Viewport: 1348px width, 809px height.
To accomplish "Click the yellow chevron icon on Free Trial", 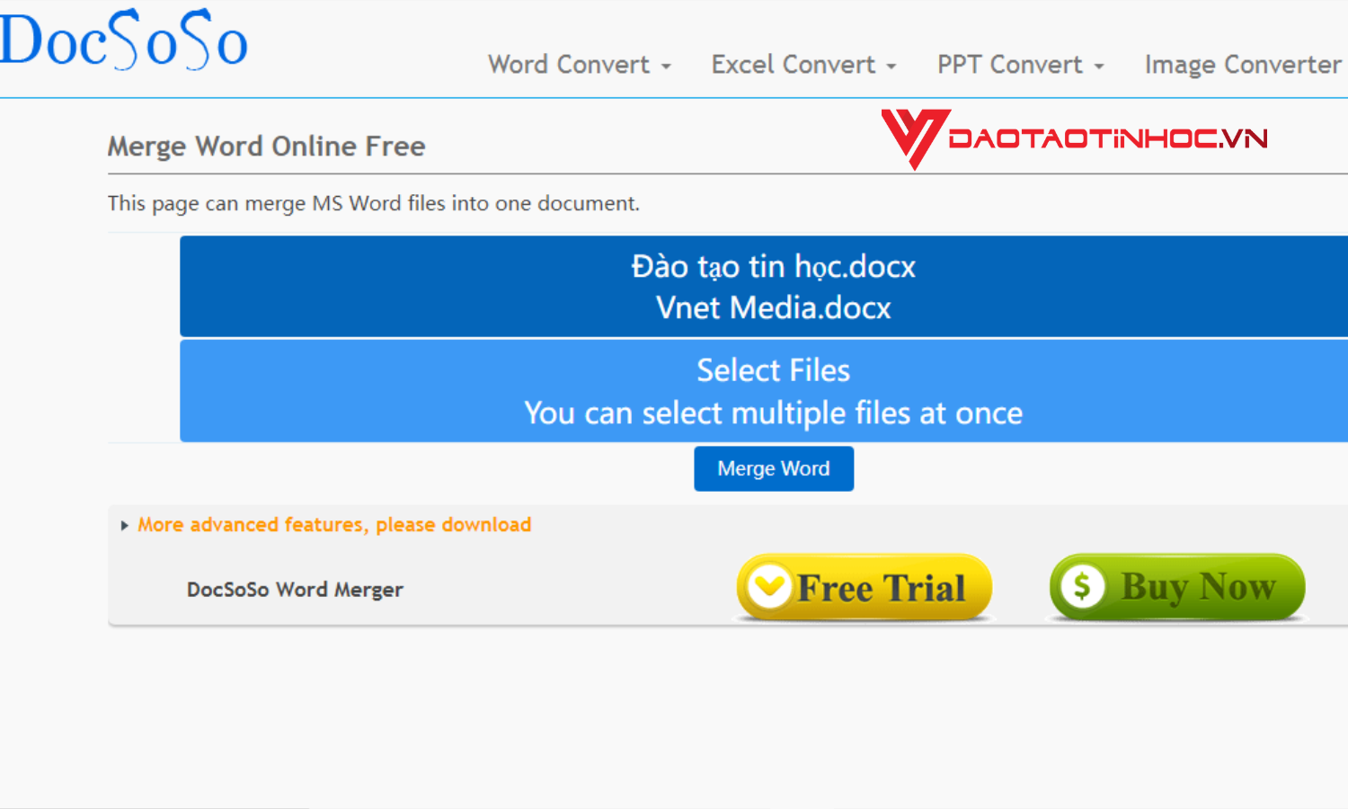I will [x=768, y=585].
